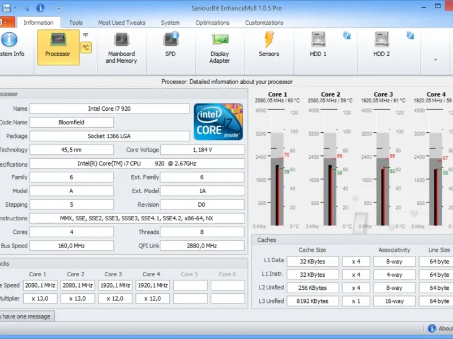Click L3 Unified cache size 8192 KBytes
This screenshot has height=339, width=453.
tap(313, 301)
